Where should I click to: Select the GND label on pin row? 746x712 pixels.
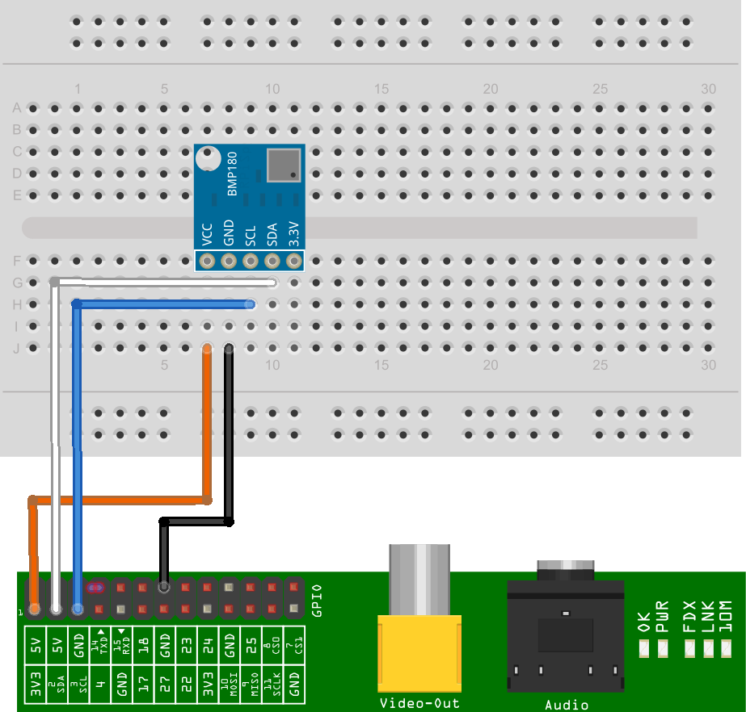[x=79, y=644]
